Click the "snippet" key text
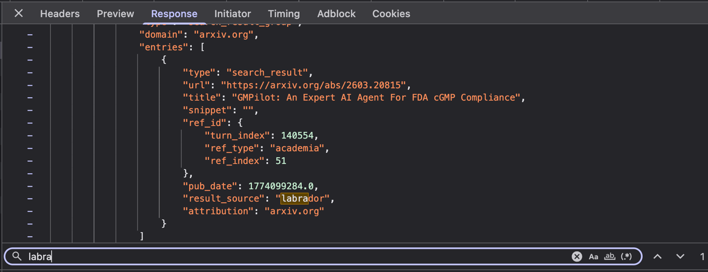The height and width of the screenshot is (272, 708). tap(207, 110)
